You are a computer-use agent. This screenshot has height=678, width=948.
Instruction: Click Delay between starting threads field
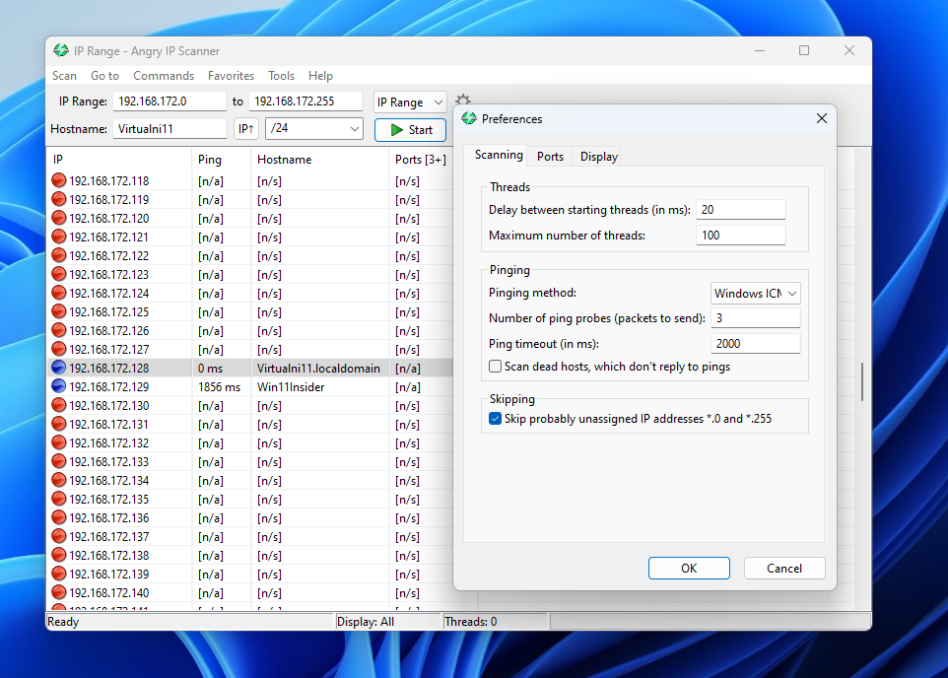coord(741,209)
